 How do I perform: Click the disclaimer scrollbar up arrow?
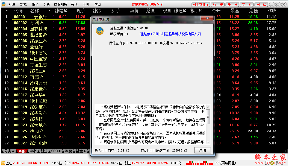click(208, 107)
